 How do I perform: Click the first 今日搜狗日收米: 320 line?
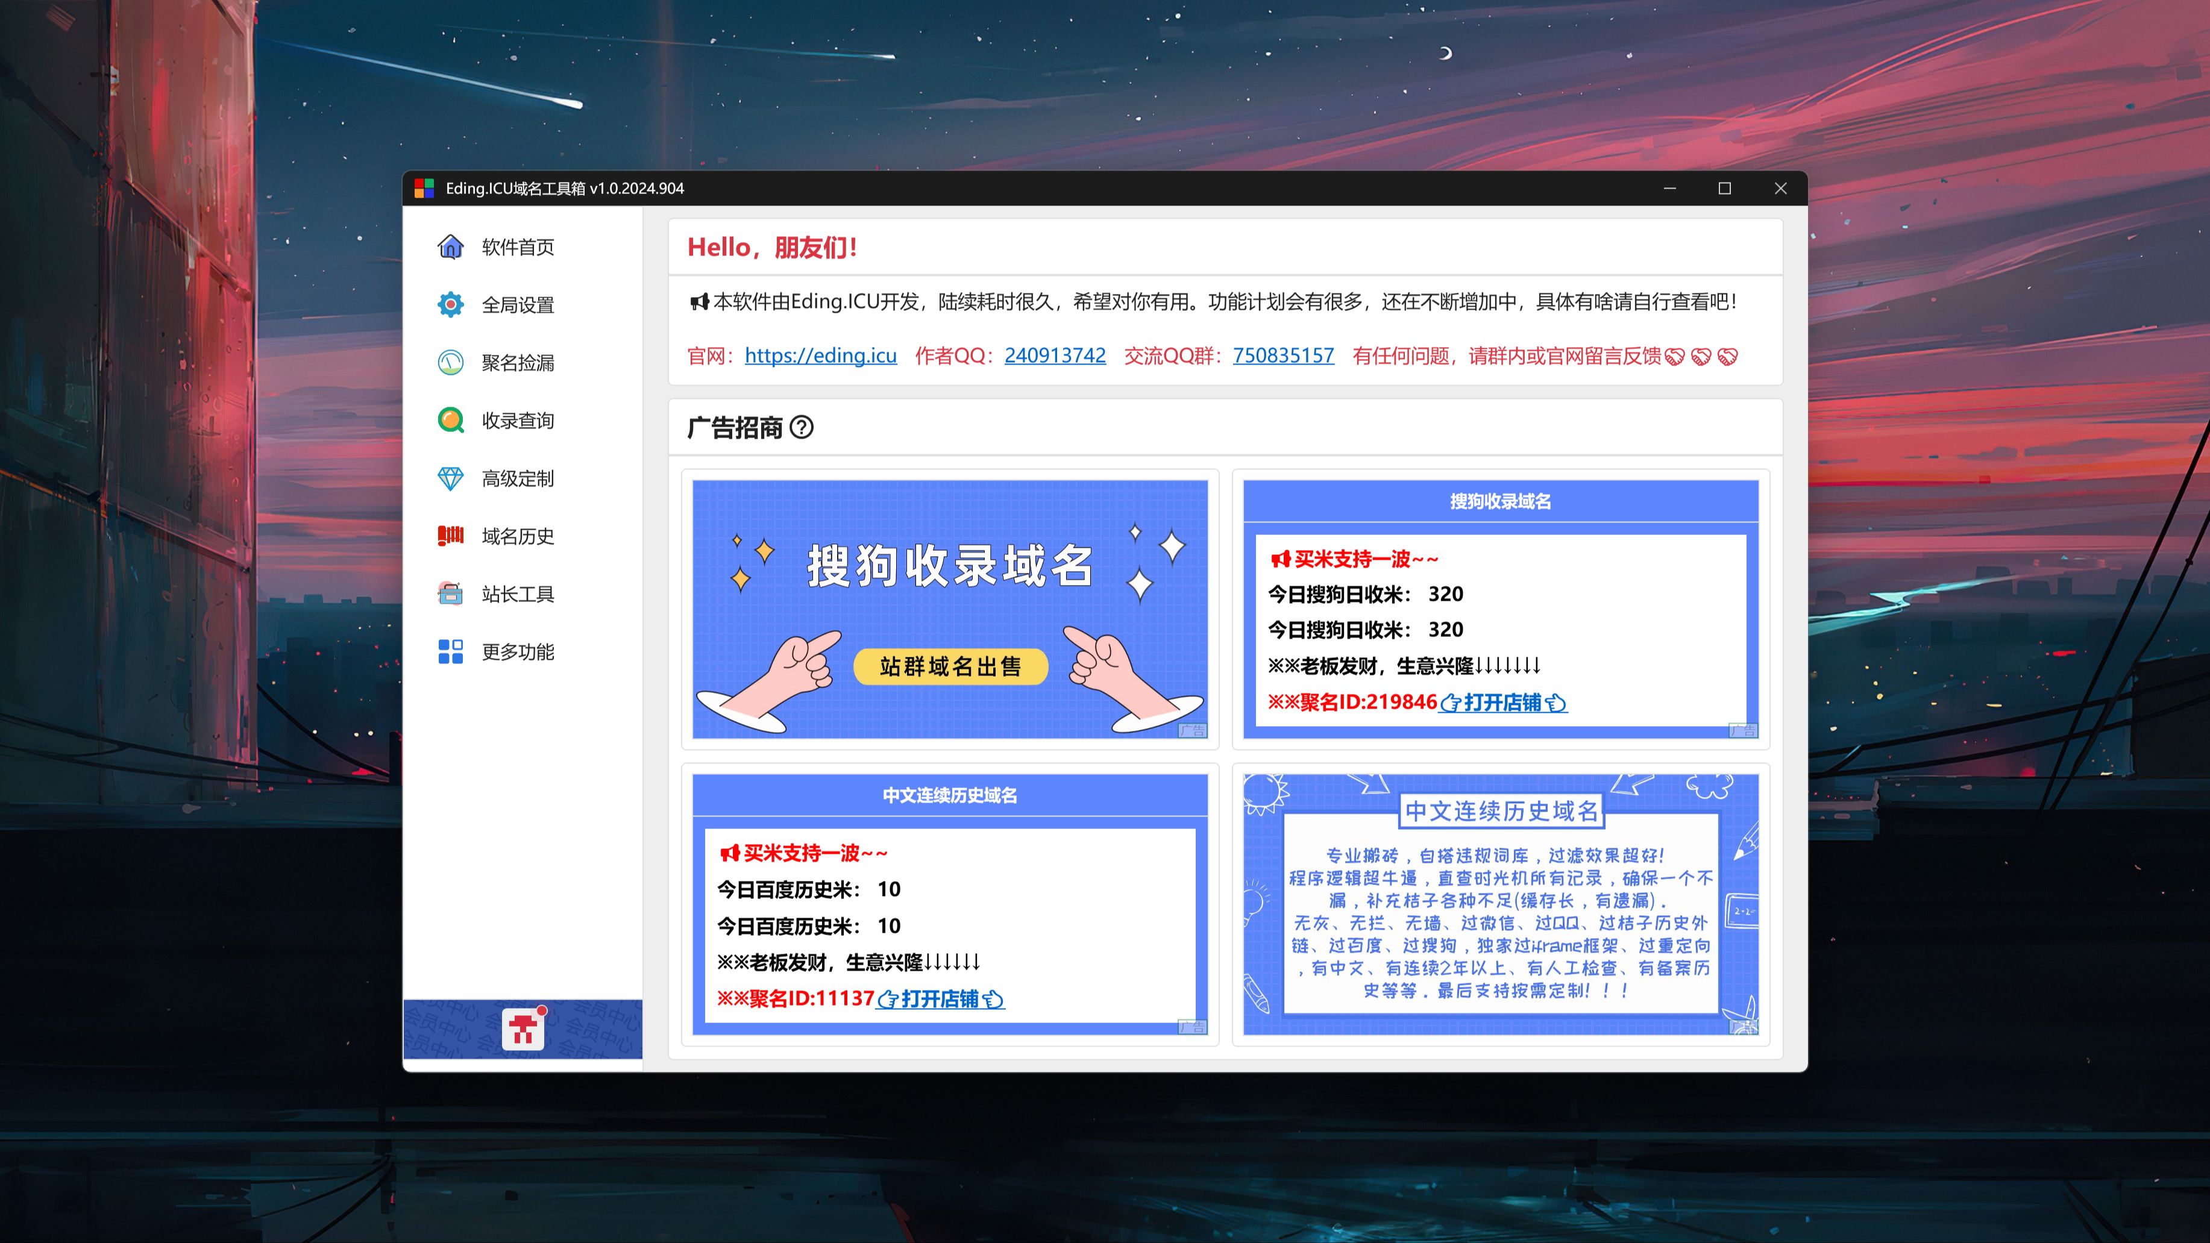coord(1366,593)
